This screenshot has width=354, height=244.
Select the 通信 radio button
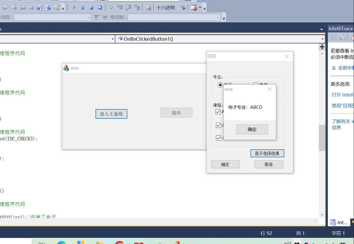[256, 84]
